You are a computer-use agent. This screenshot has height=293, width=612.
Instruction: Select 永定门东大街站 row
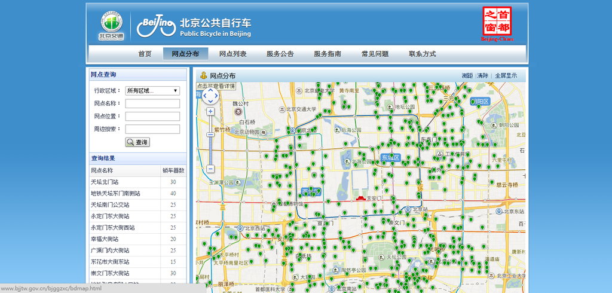(138, 216)
